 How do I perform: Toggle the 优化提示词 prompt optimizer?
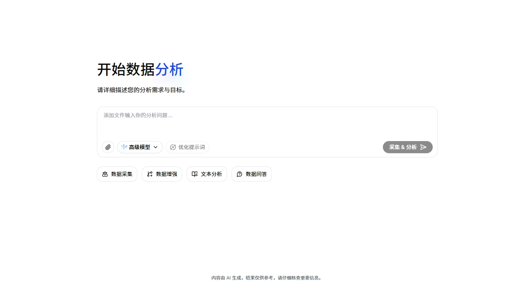[187, 147]
